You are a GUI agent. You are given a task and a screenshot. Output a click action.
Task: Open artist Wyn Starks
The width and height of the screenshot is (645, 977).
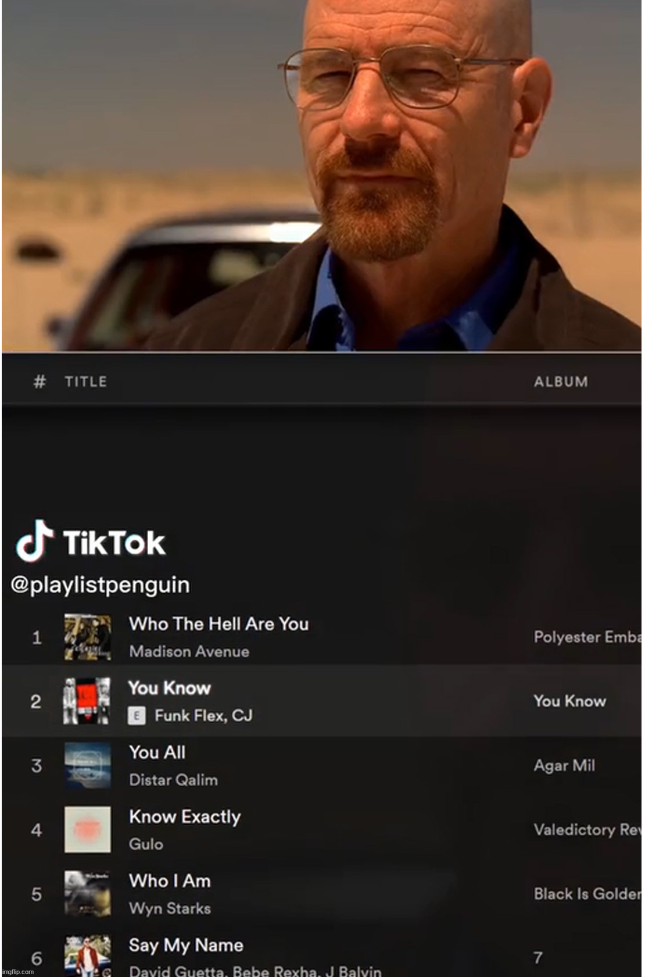tap(170, 908)
